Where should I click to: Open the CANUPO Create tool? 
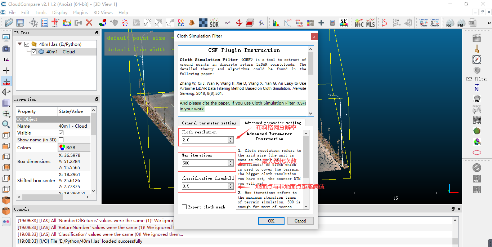(424, 22)
